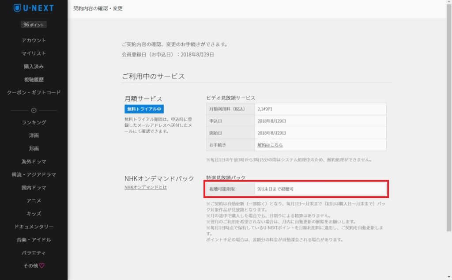The width and height of the screenshot is (452, 280).
Task: Open アカウント in the sidebar
Action: pyautogui.click(x=34, y=40)
